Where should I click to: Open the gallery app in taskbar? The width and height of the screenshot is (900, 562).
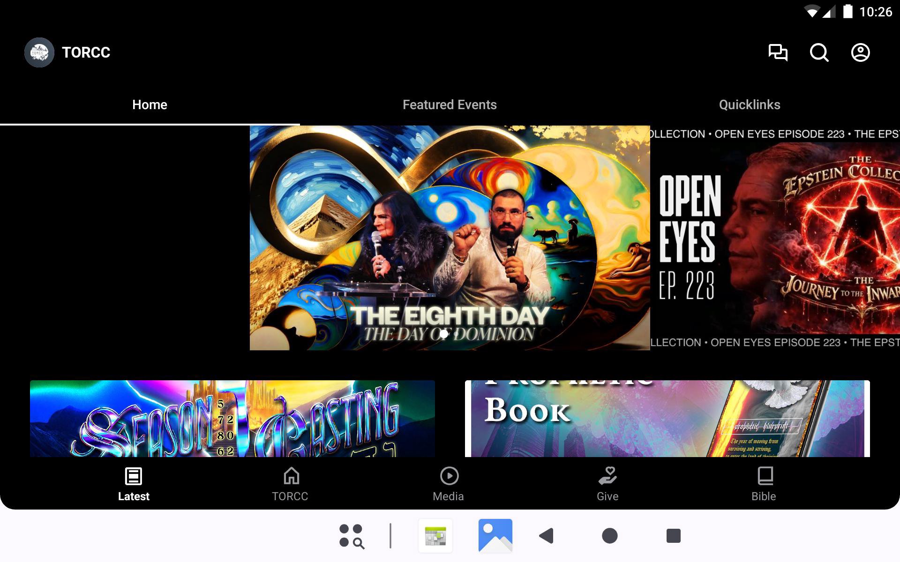pyautogui.click(x=495, y=535)
